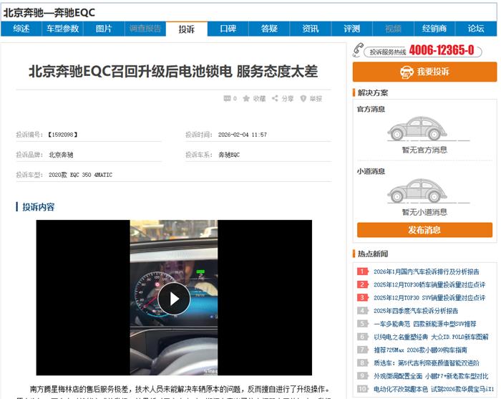Click the hotline phone icon
The width and height of the screenshot is (501, 399).
pos(360,50)
